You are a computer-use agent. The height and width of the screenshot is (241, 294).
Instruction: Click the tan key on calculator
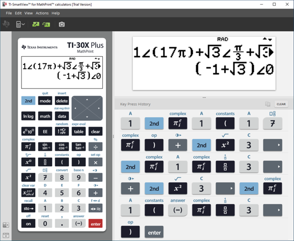pyautogui.click(x=79, y=147)
